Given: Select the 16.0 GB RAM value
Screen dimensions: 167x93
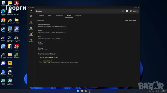Looking at the screenshot, I should click(40, 44).
